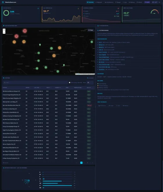Open the GitHub link in the top navigation

(139, 2)
